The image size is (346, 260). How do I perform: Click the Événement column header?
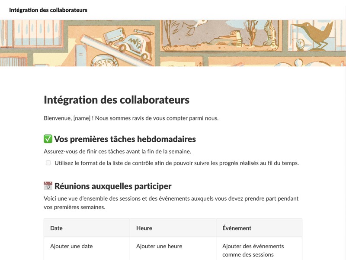click(x=237, y=228)
